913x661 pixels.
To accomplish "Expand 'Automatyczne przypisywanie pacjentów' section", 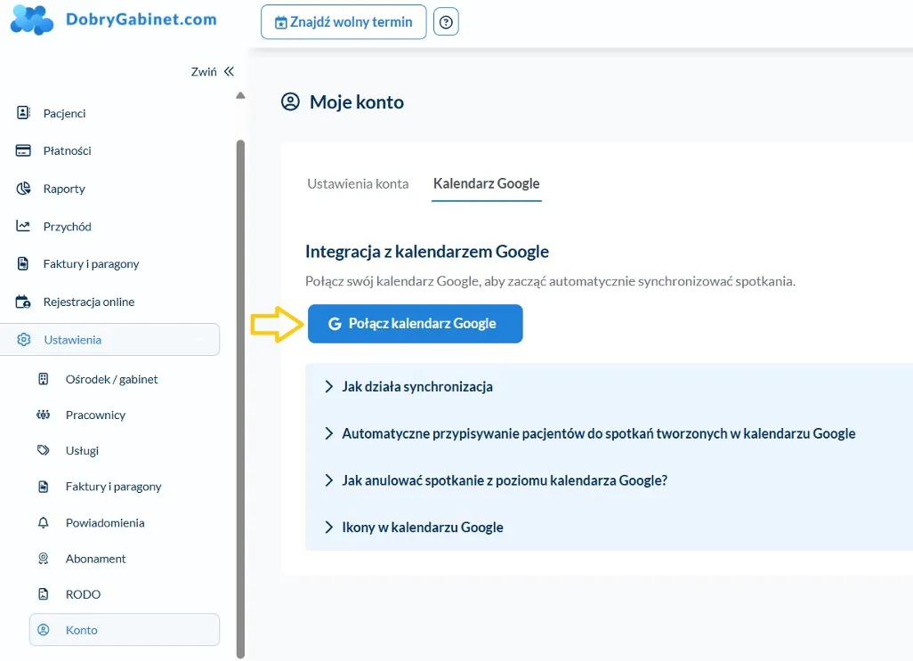I will [x=598, y=434].
